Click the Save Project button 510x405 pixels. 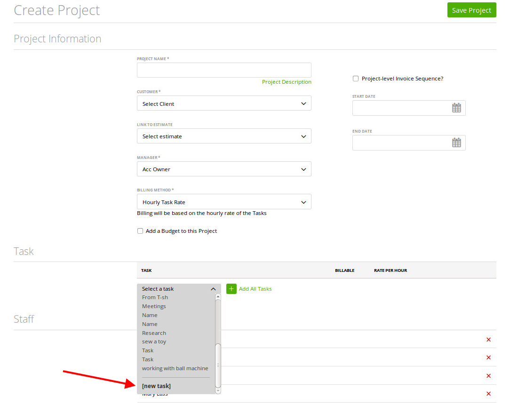pos(471,10)
